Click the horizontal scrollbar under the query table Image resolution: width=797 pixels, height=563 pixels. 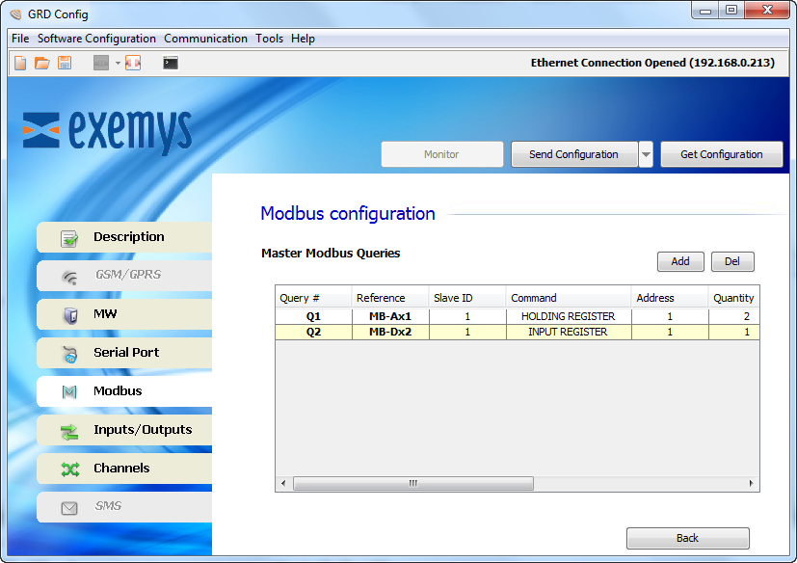(412, 483)
